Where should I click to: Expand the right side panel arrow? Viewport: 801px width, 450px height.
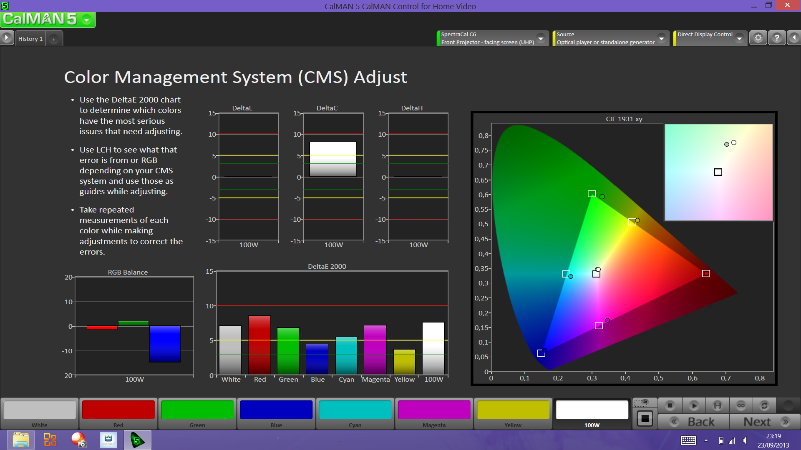(x=794, y=38)
